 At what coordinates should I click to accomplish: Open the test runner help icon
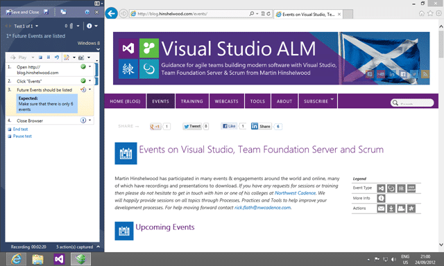87,12
